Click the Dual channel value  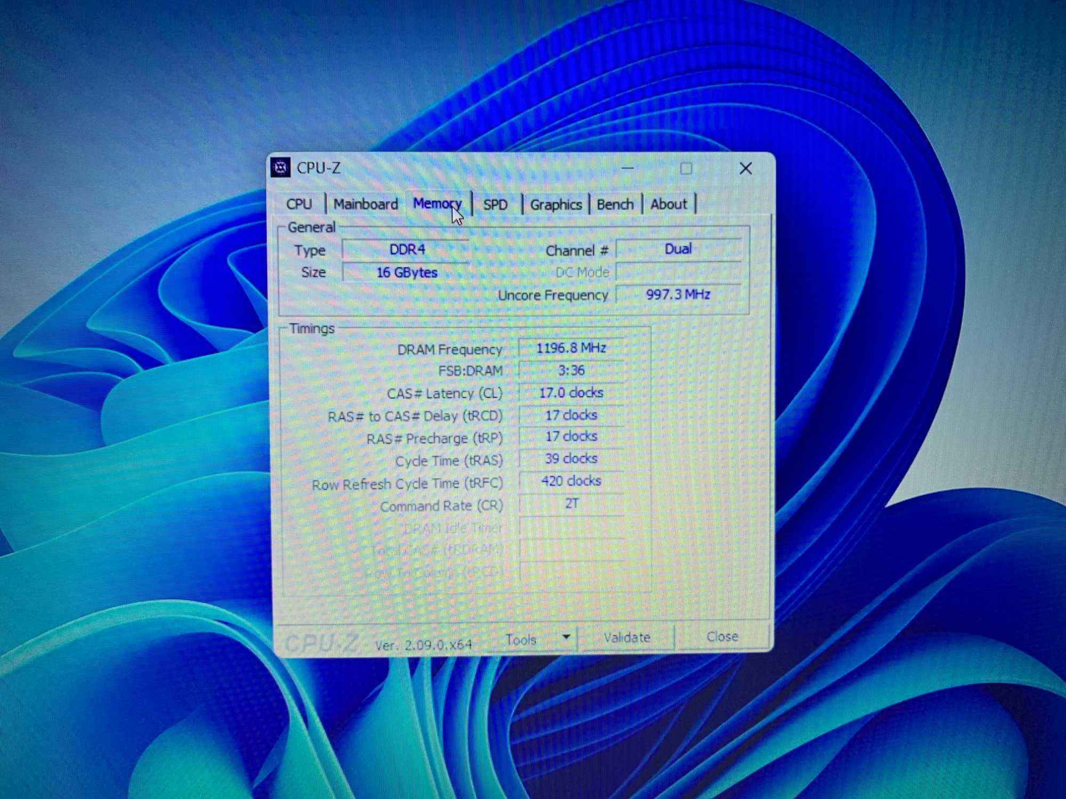click(x=678, y=249)
